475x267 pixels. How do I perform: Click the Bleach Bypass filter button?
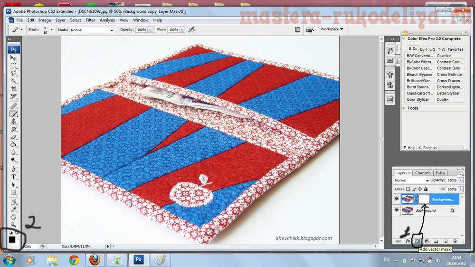419,75
